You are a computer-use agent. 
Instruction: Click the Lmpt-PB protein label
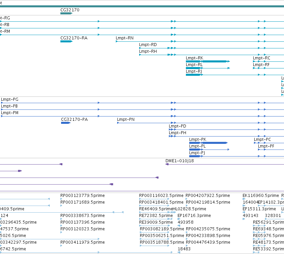pos(9,106)
